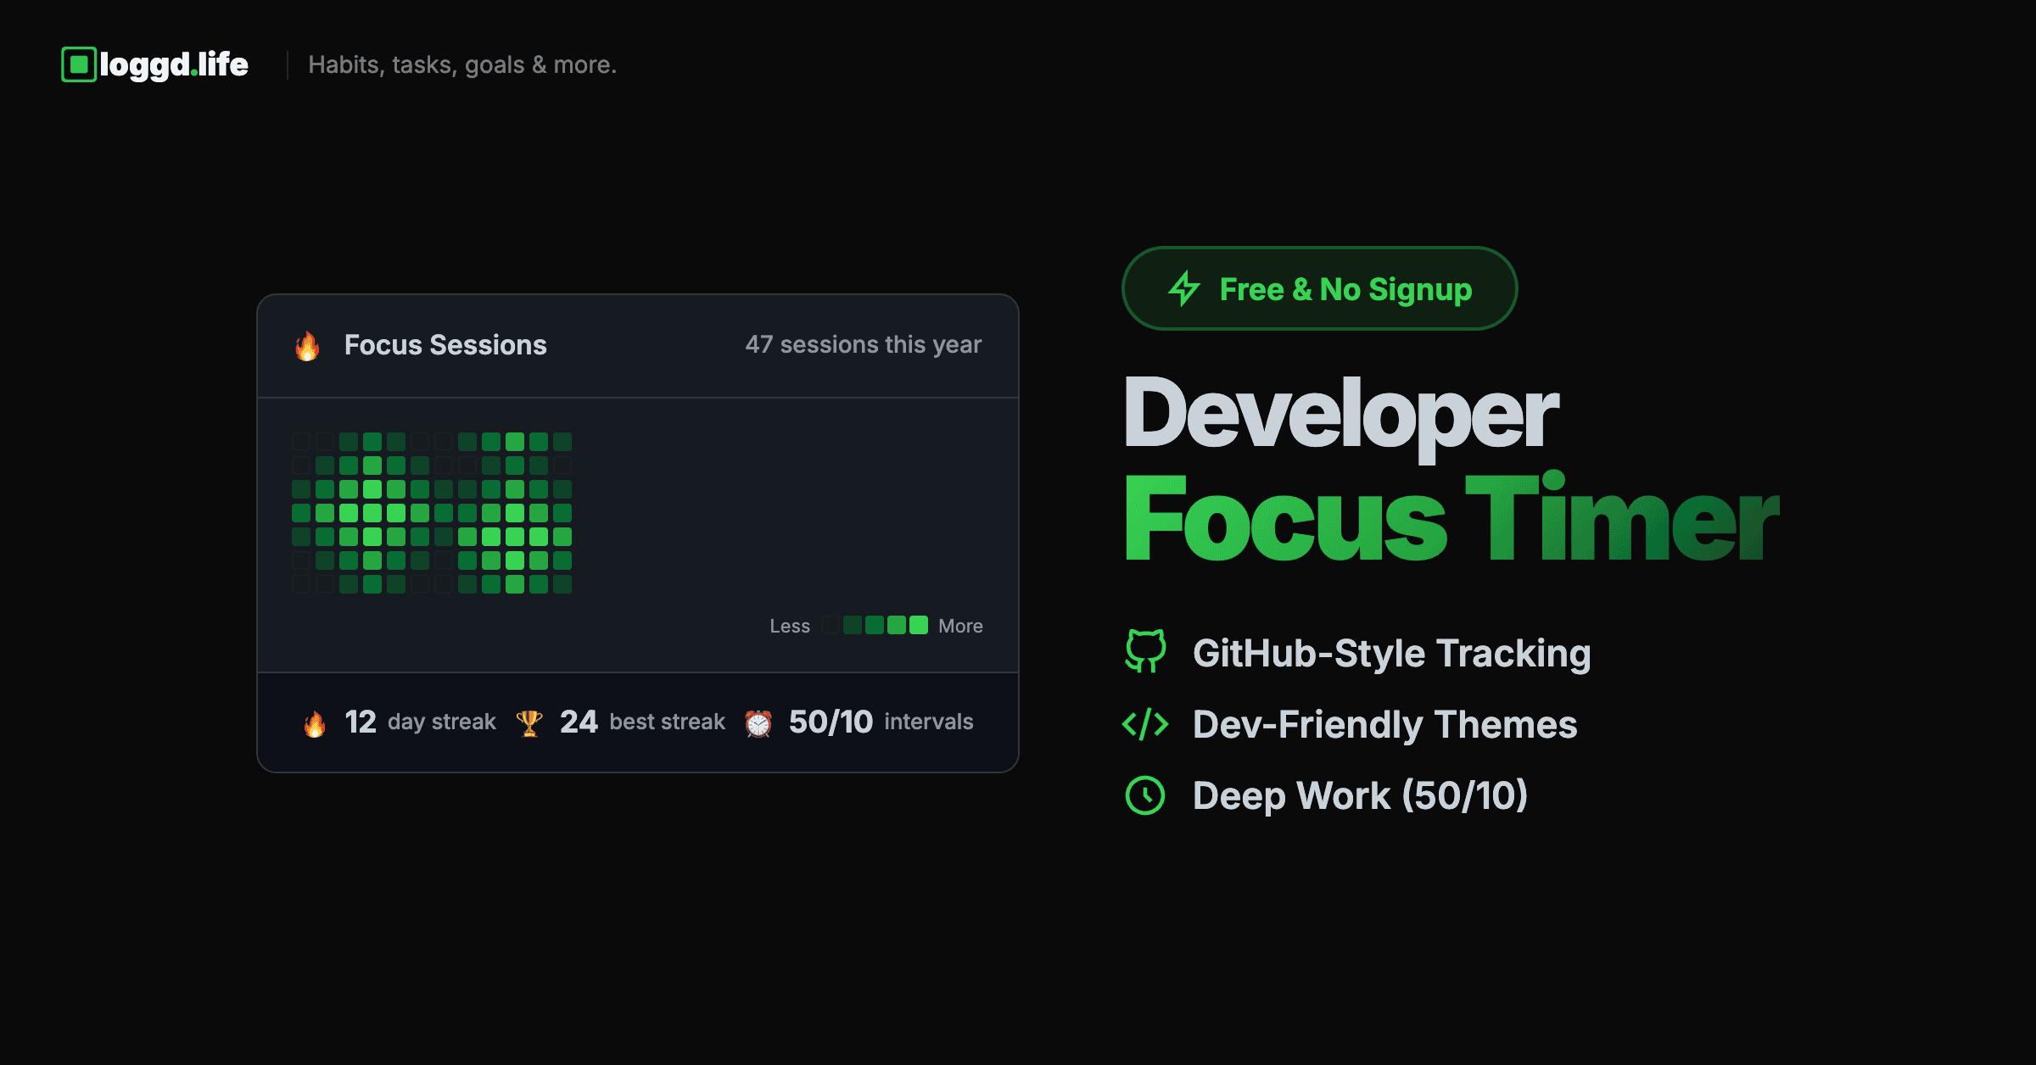Click the loggd.life brand name text

[x=174, y=64]
